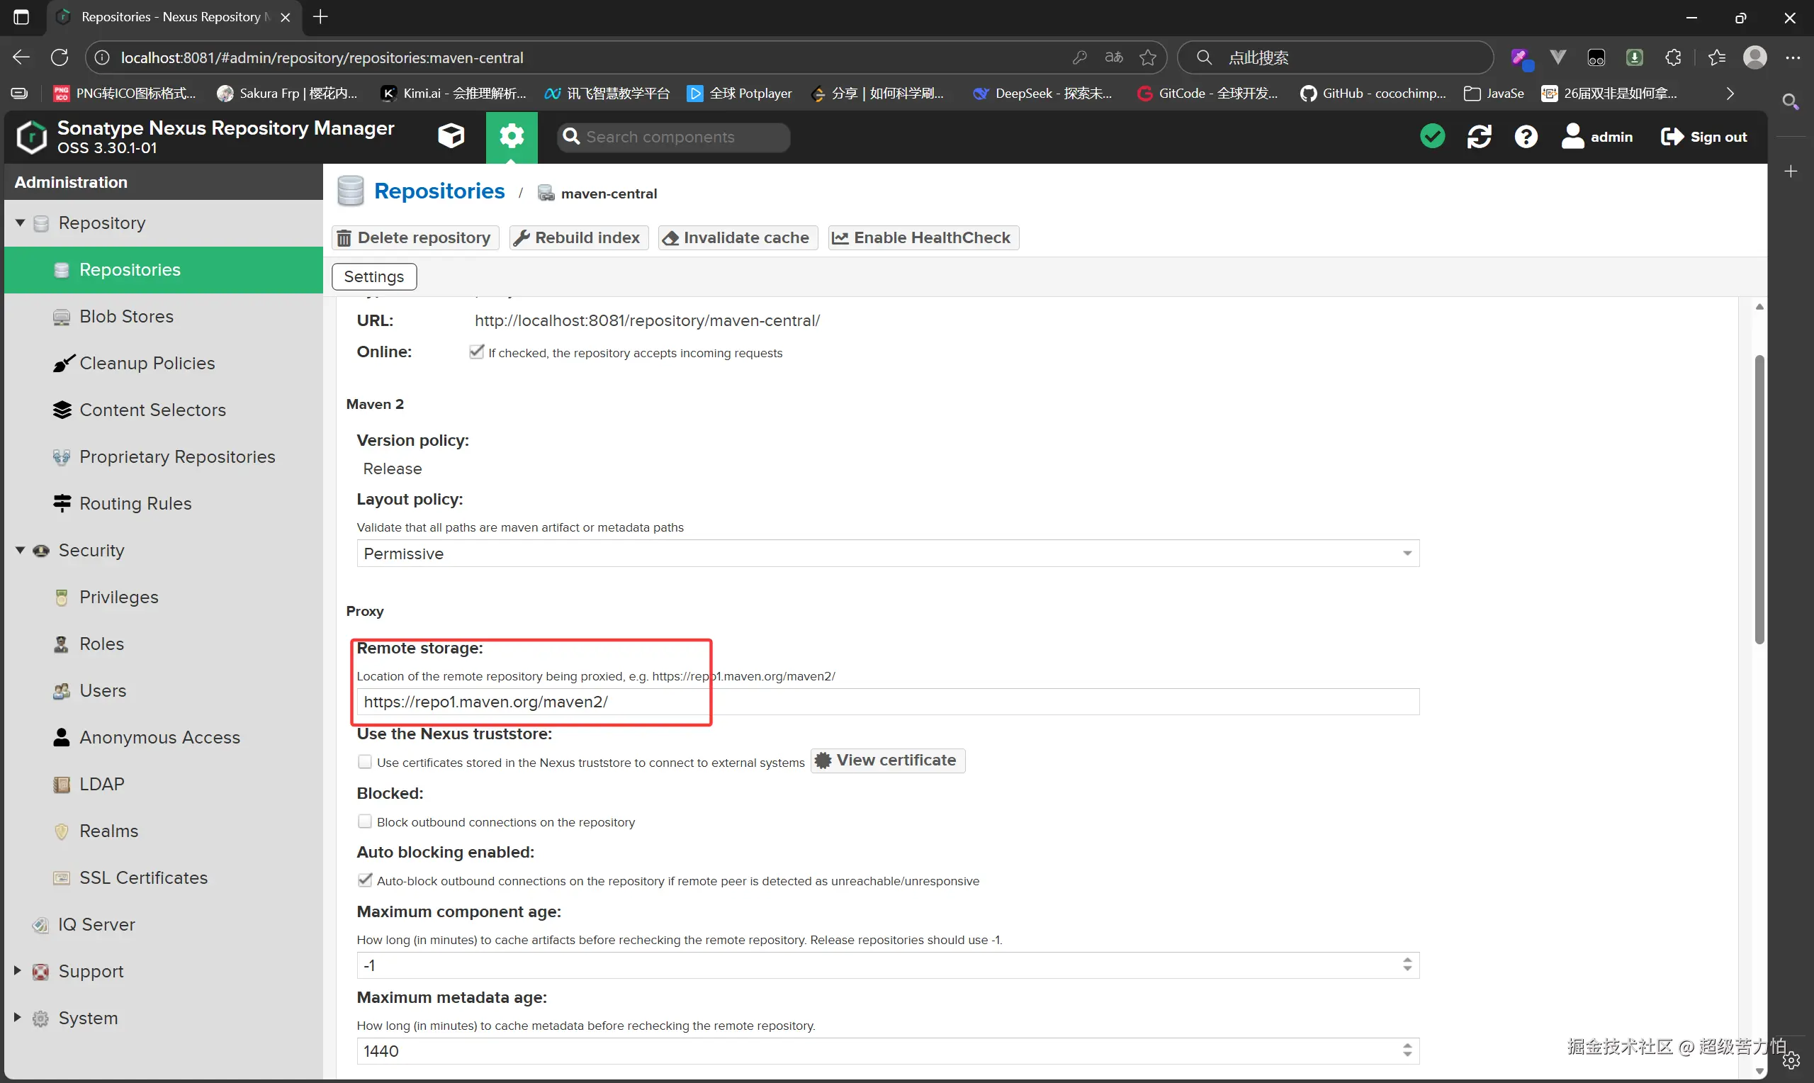Click the Administration gear icon
Image resolution: width=1814 pixels, height=1083 pixels.
pos(512,137)
